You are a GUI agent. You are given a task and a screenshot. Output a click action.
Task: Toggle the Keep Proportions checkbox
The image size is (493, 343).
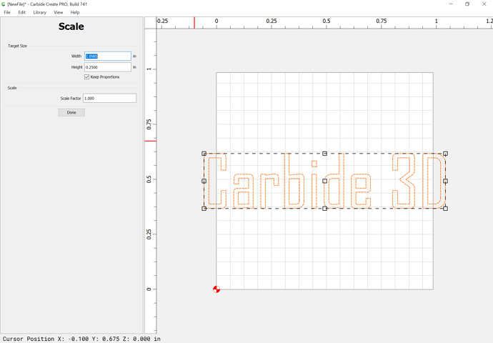click(x=86, y=76)
